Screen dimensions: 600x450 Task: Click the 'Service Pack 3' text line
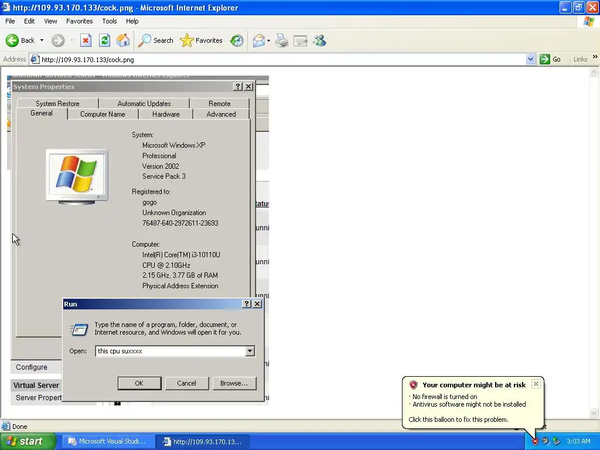(164, 176)
